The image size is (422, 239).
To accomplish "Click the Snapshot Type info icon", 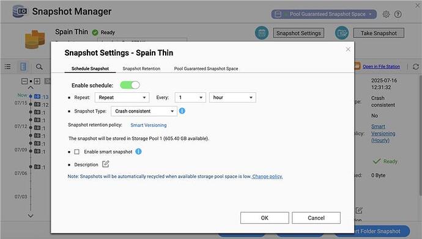I will pos(182,111).
